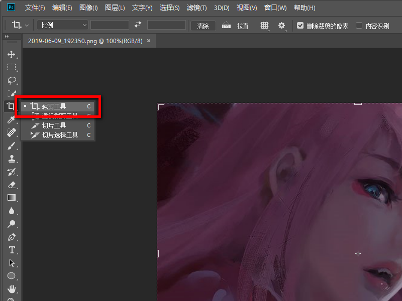Open the 3D(D) menu
The image size is (402, 301).
[222, 8]
